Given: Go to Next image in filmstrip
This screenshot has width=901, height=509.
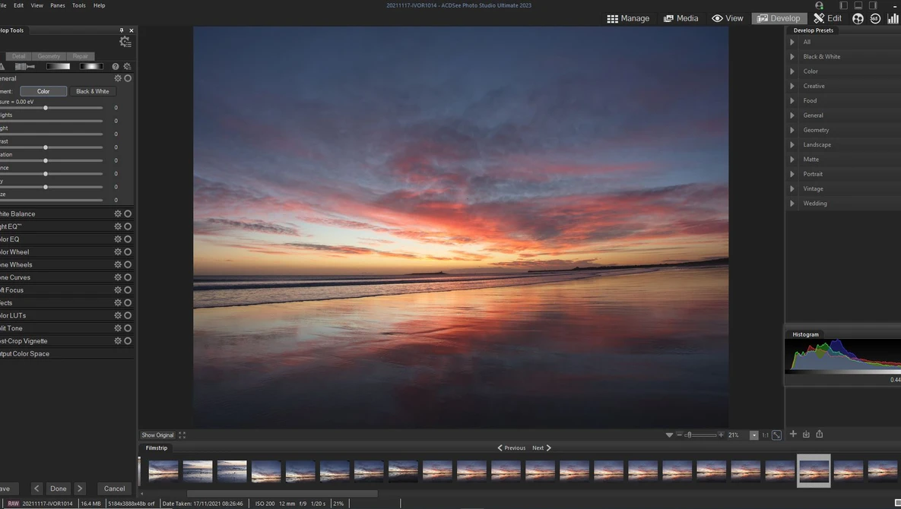Looking at the screenshot, I should [542, 447].
